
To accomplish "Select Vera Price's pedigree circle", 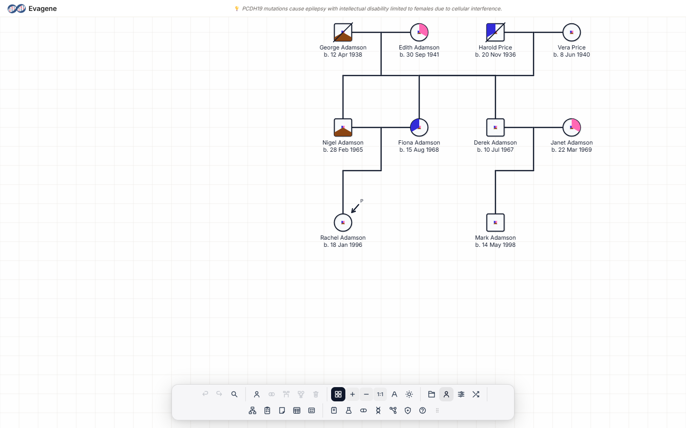I will 572,32.
